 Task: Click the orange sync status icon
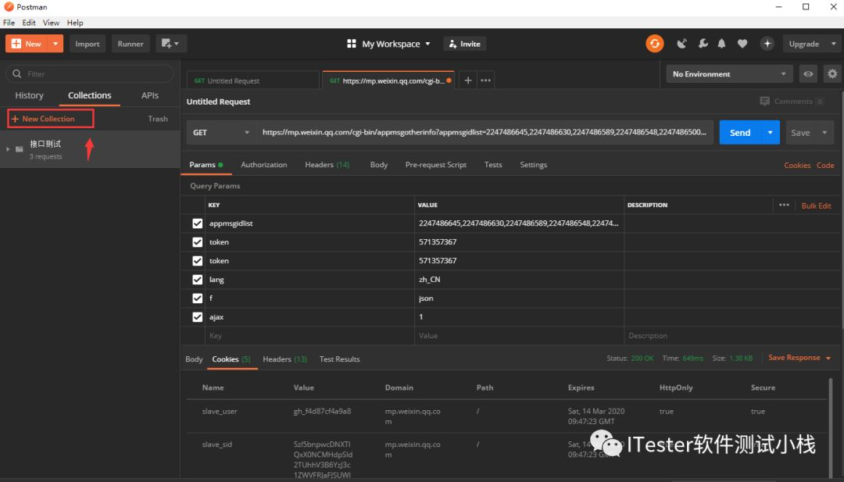click(654, 44)
